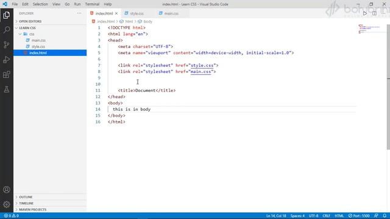Screen dimensions: 390x219
Task: Open the Edit menu
Action: pyautogui.click(x=25, y=4)
